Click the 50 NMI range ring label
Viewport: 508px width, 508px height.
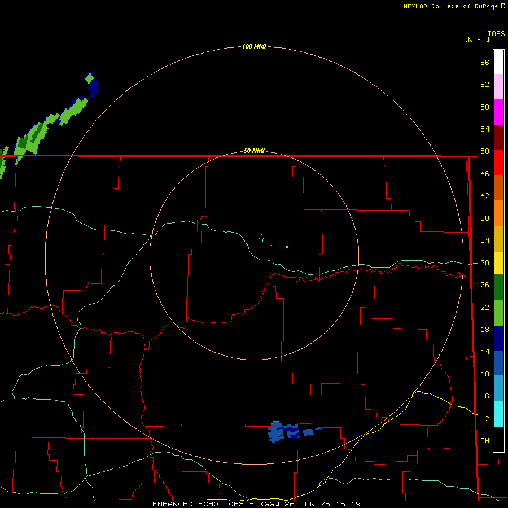pyautogui.click(x=254, y=151)
